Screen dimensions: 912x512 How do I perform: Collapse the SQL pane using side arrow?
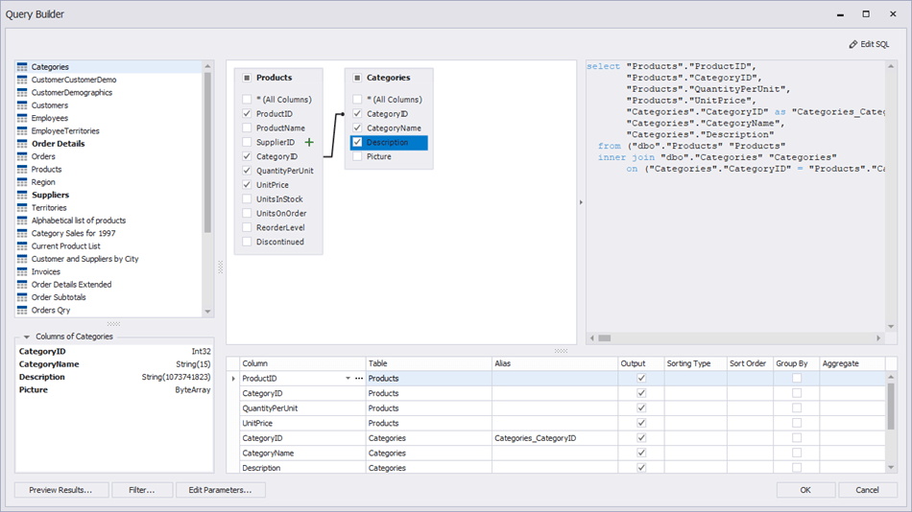tap(581, 202)
